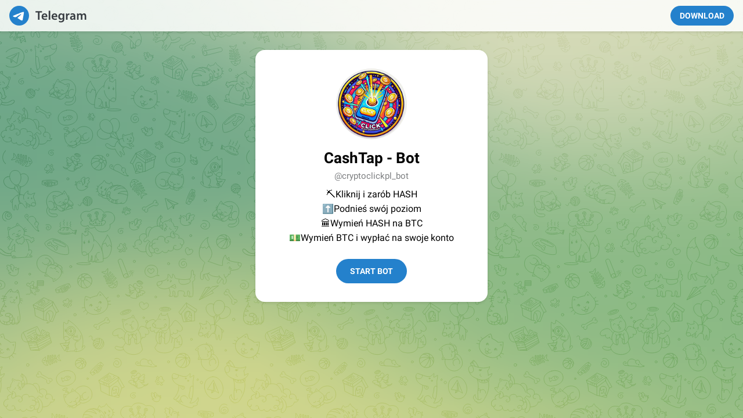Click the blue button graphic in avatar center
This screenshot has width=743, height=418.
point(369,109)
